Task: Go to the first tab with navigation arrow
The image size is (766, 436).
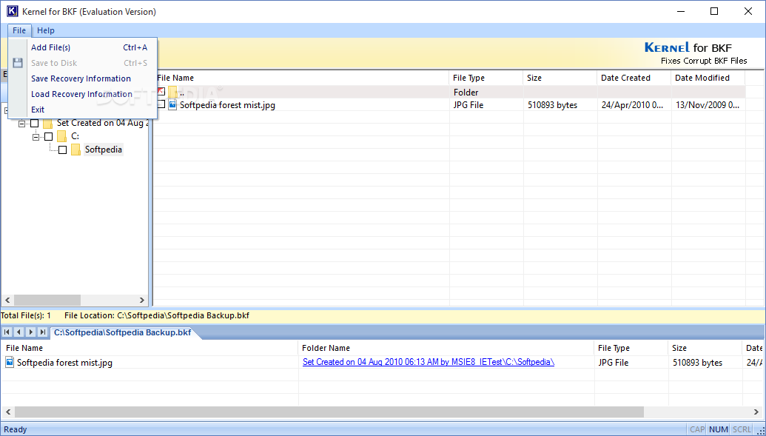Action: click(x=7, y=332)
